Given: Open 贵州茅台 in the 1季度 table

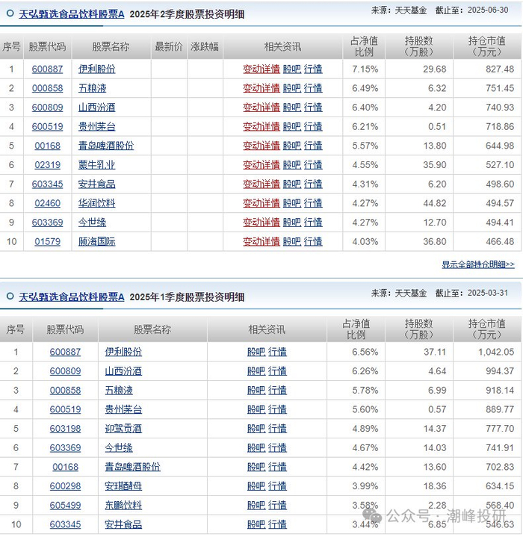Looking at the screenshot, I should [x=123, y=409].
